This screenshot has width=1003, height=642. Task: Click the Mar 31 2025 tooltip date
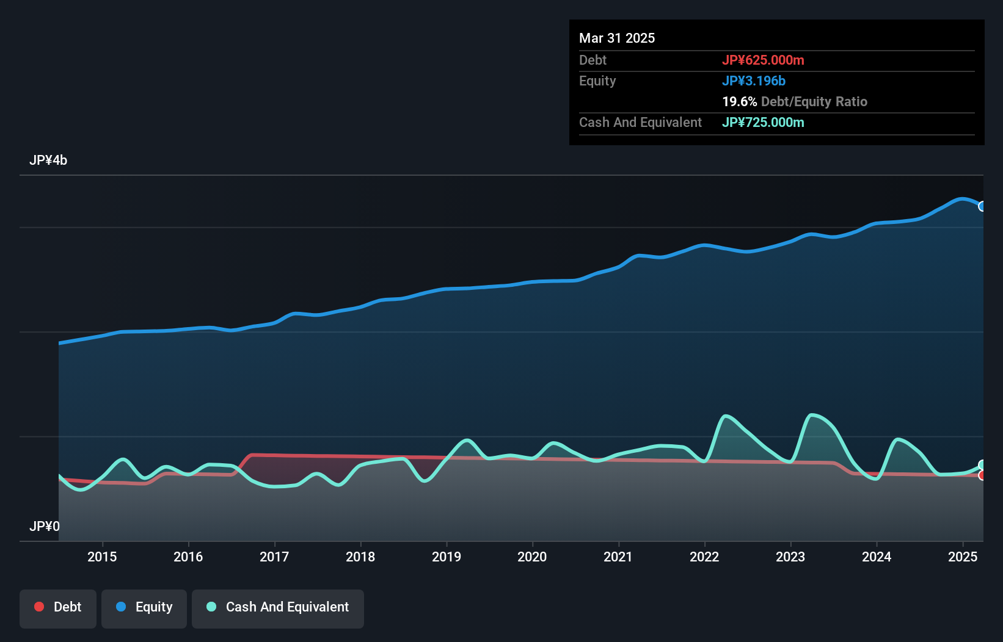coord(617,38)
